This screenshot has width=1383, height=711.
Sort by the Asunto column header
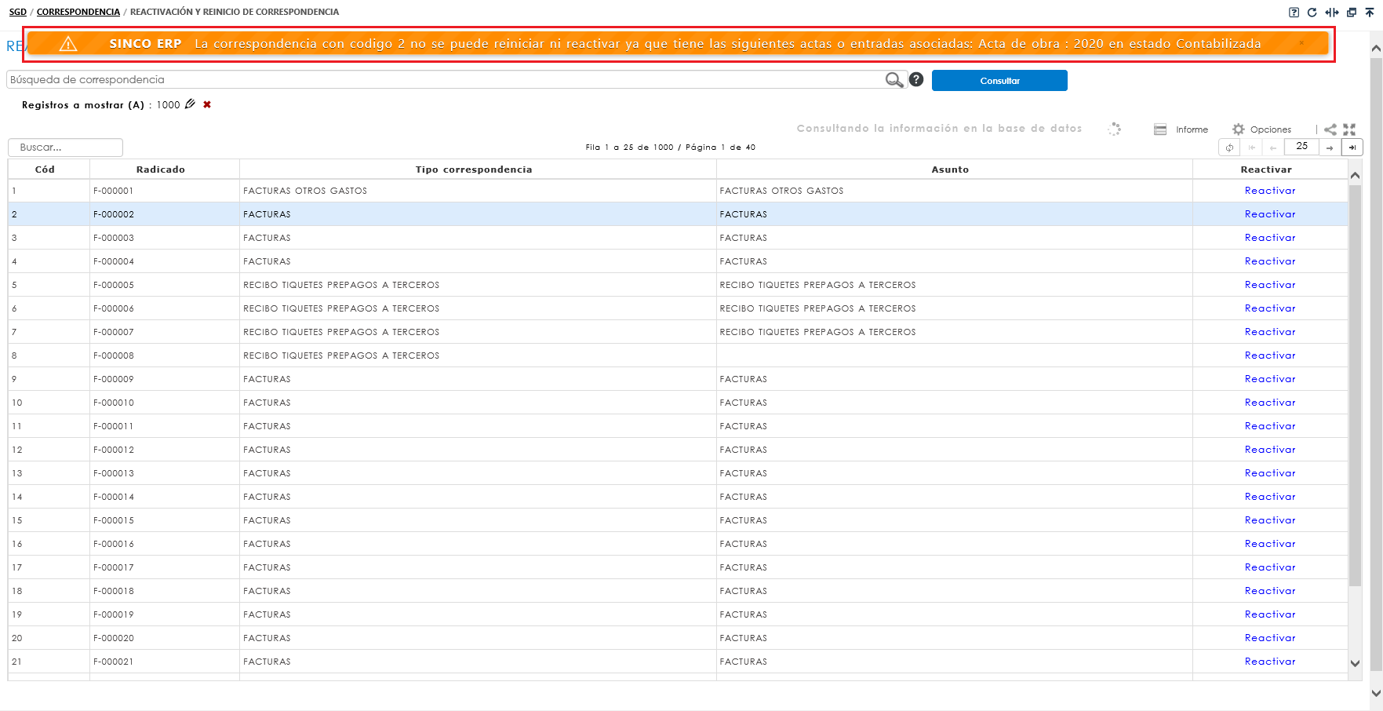pyautogui.click(x=950, y=170)
